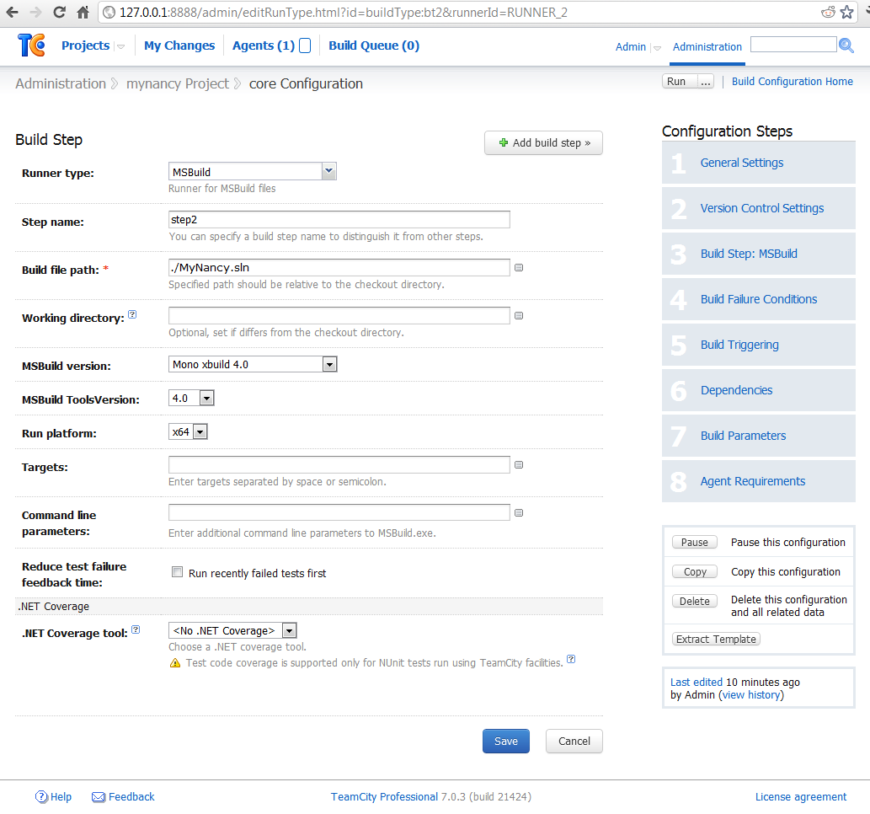This screenshot has height=814, width=870.
Task: Click the bookmark star icon
Action: (846, 12)
